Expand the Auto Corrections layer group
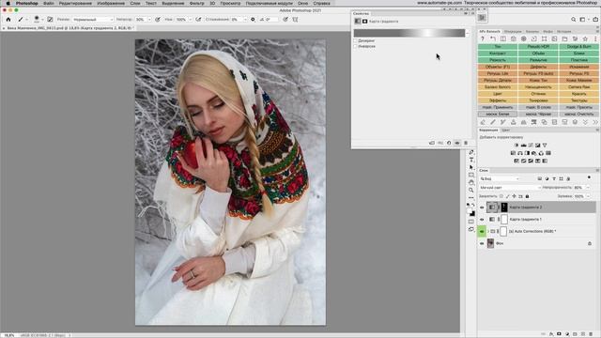Viewport: 601px width, 338px height. click(488, 232)
